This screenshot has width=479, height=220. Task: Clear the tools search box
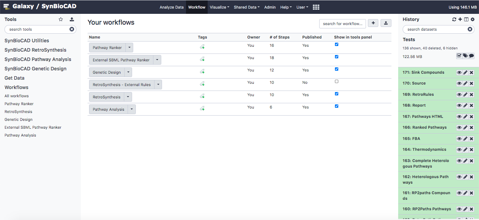72,29
